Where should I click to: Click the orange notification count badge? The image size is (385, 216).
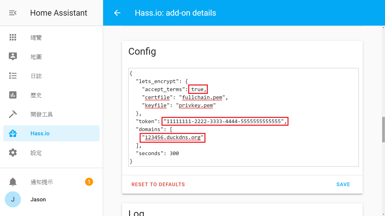click(89, 181)
